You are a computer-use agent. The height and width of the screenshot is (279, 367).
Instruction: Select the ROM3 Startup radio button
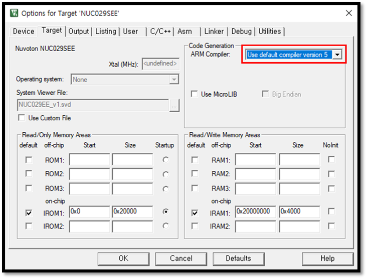click(165, 189)
